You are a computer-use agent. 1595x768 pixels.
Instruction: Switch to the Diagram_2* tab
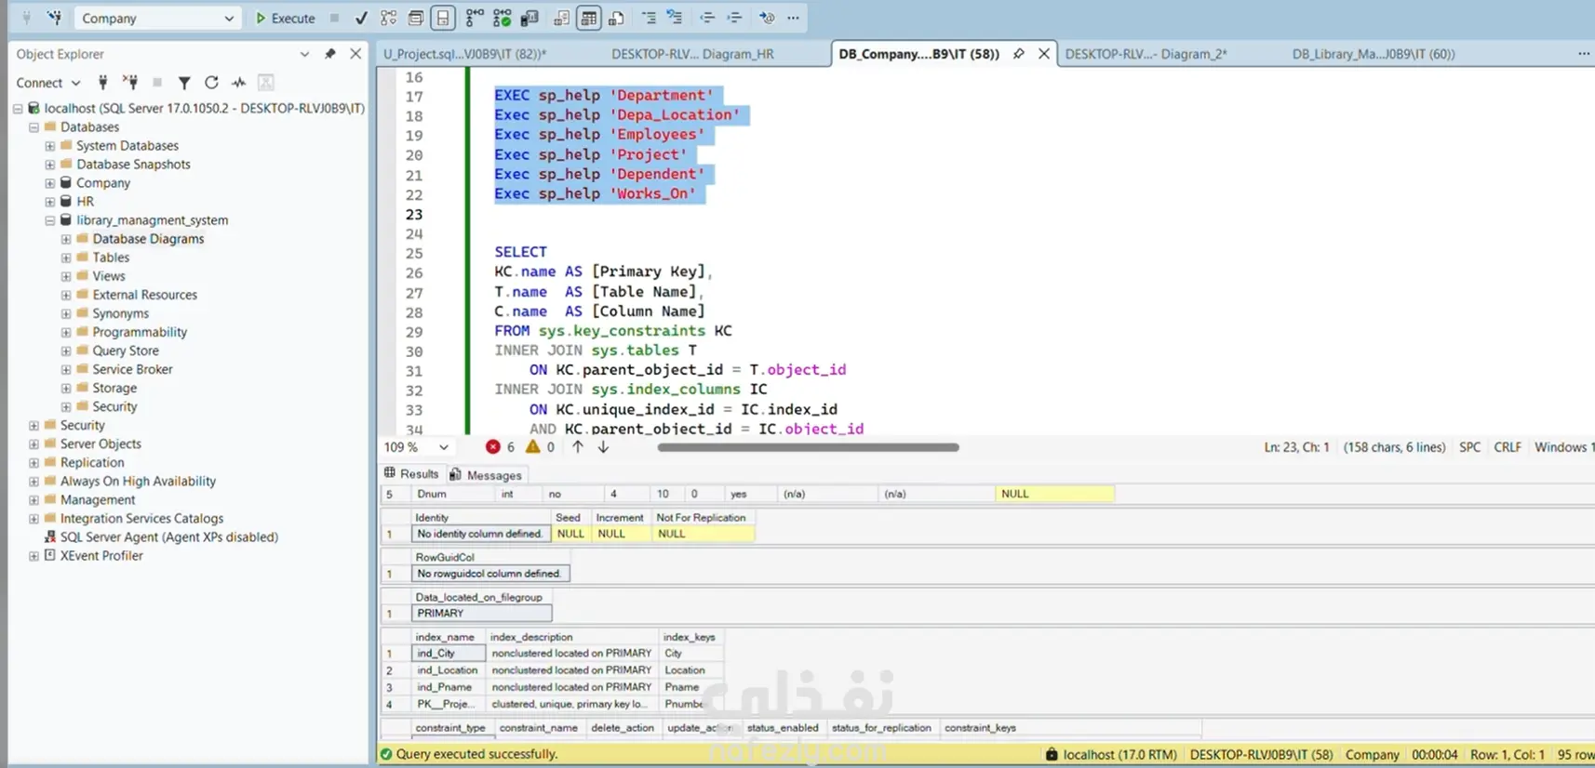[x=1146, y=54]
